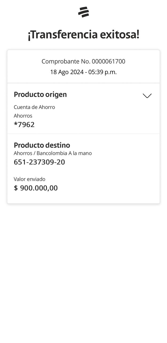The height and width of the screenshot is (343, 167).
Task: Select destination account 651-237309-20
Action: pyautogui.click(x=39, y=162)
